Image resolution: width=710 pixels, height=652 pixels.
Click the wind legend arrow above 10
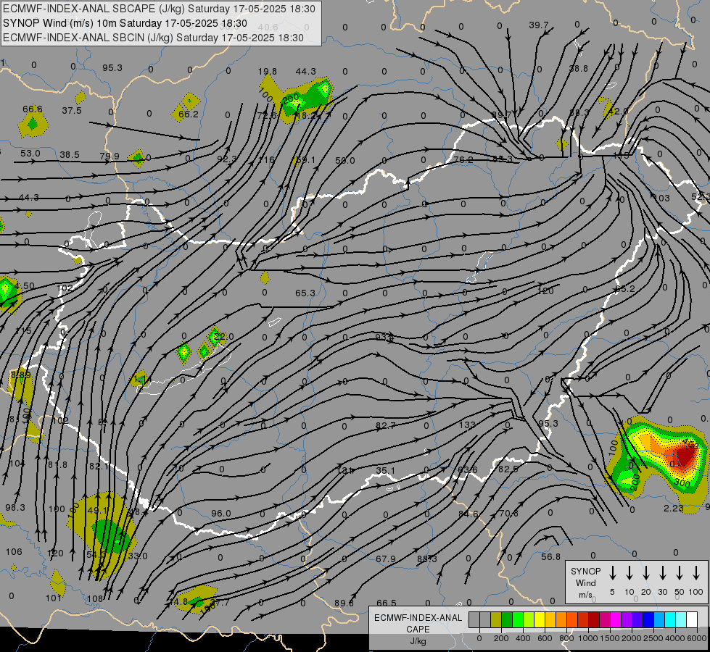point(629,573)
